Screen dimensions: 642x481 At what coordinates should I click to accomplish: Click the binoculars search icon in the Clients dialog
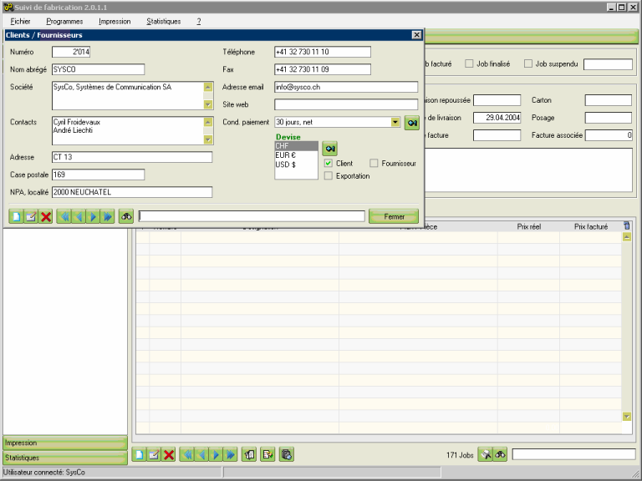[126, 216]
